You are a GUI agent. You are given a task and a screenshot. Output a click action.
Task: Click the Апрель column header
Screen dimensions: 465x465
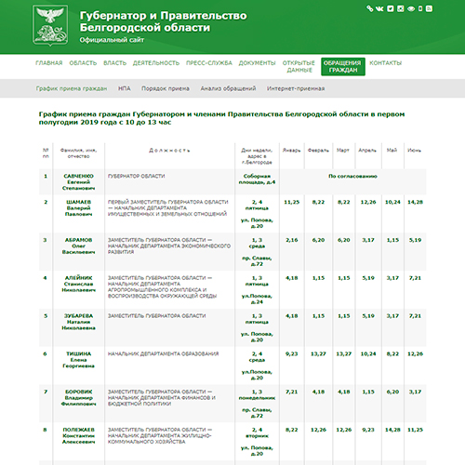[x=367, y=151]
